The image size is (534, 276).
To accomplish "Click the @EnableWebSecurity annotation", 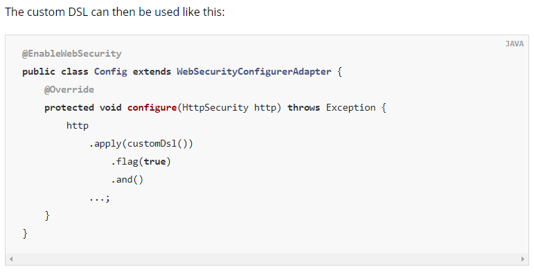I will coord(72,54).
